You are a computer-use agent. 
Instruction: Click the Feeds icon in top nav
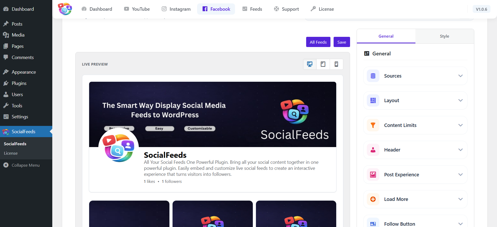click(245, 9)
